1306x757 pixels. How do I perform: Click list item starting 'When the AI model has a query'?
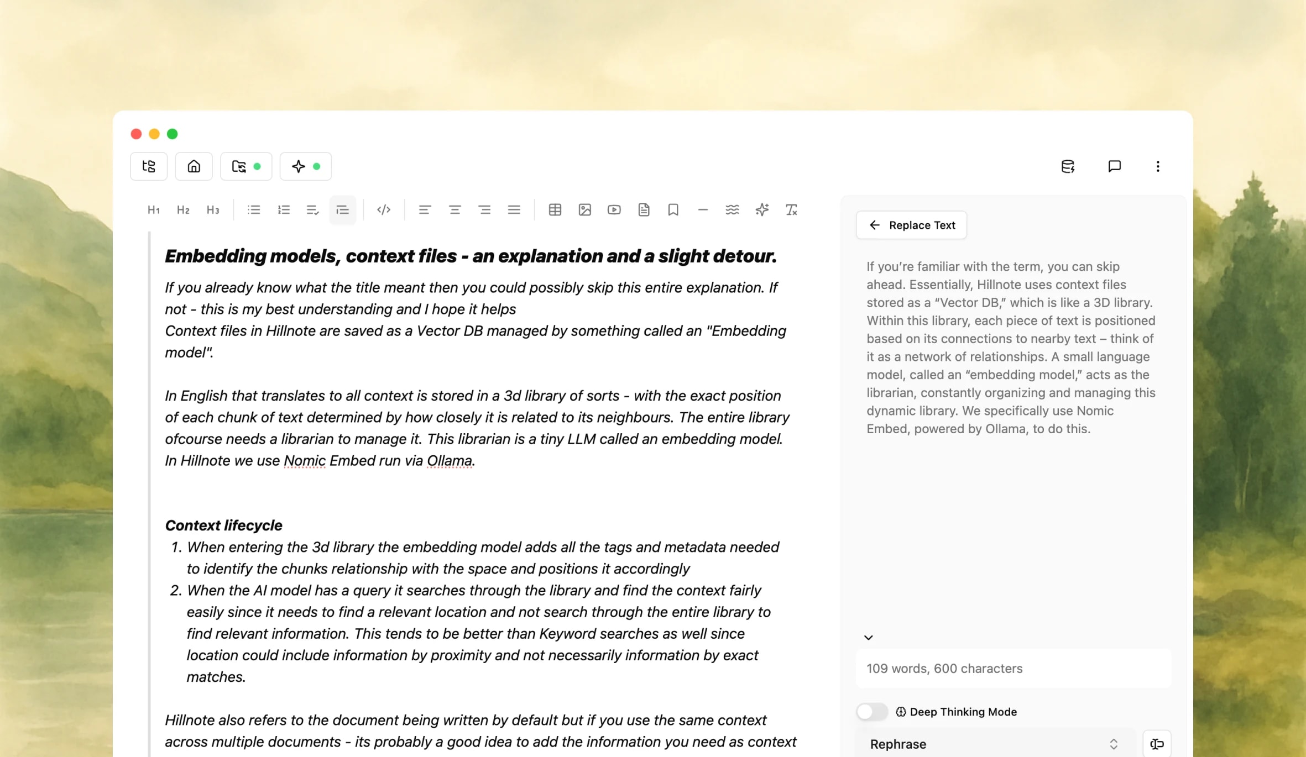pos(479,634)
